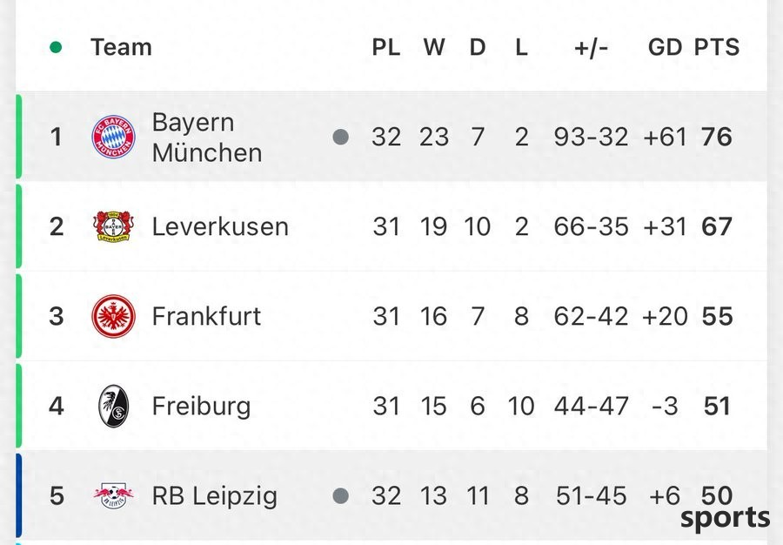Click the PL played column header
The width and height of the screenshot is (783, 545).
pyautogui.click(x=386, y=48)
